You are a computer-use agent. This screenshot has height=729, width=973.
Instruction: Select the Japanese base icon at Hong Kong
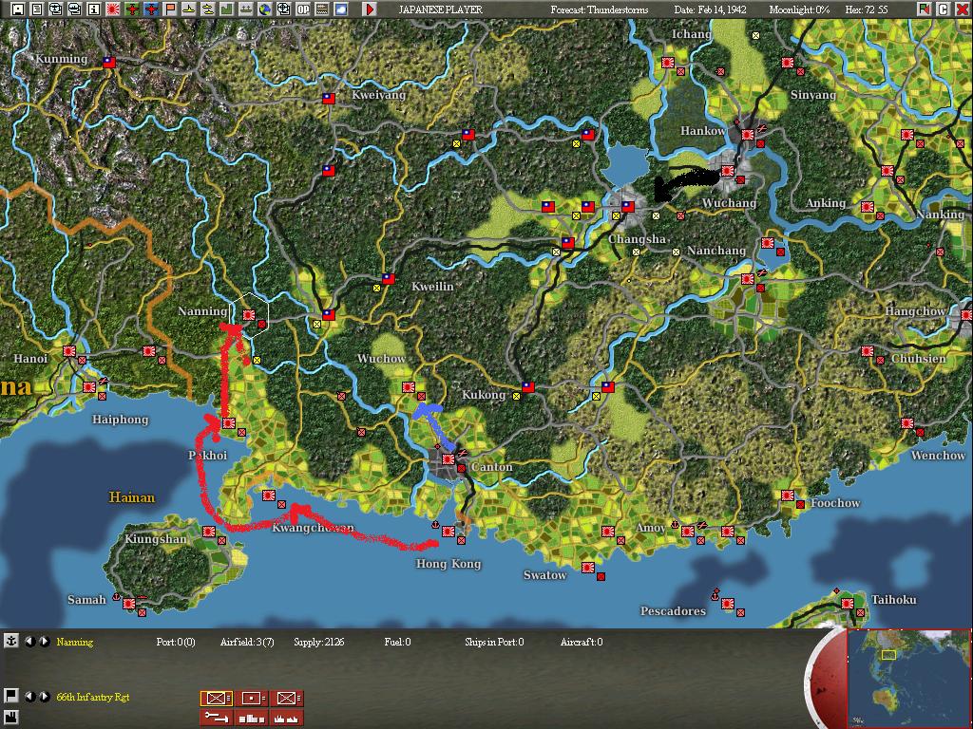(x=448, y=532)
